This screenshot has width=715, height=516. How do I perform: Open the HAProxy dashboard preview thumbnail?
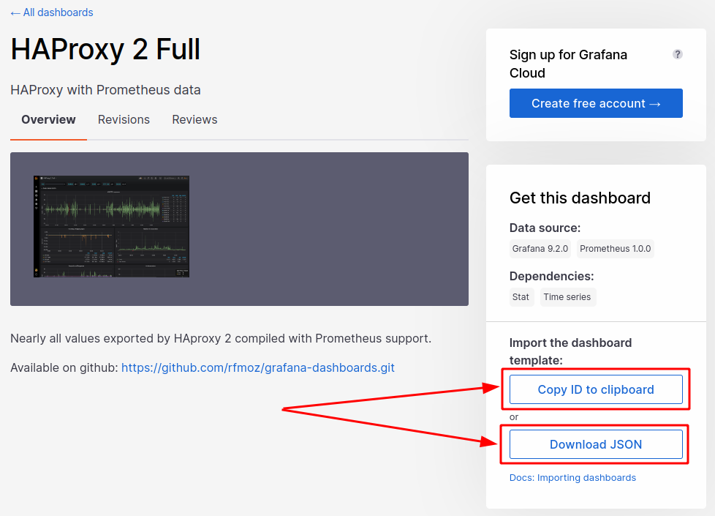(x=111, y=226)
